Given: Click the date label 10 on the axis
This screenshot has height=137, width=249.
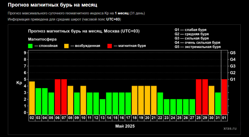Looking at the screenshot, I should click(83, 118).
